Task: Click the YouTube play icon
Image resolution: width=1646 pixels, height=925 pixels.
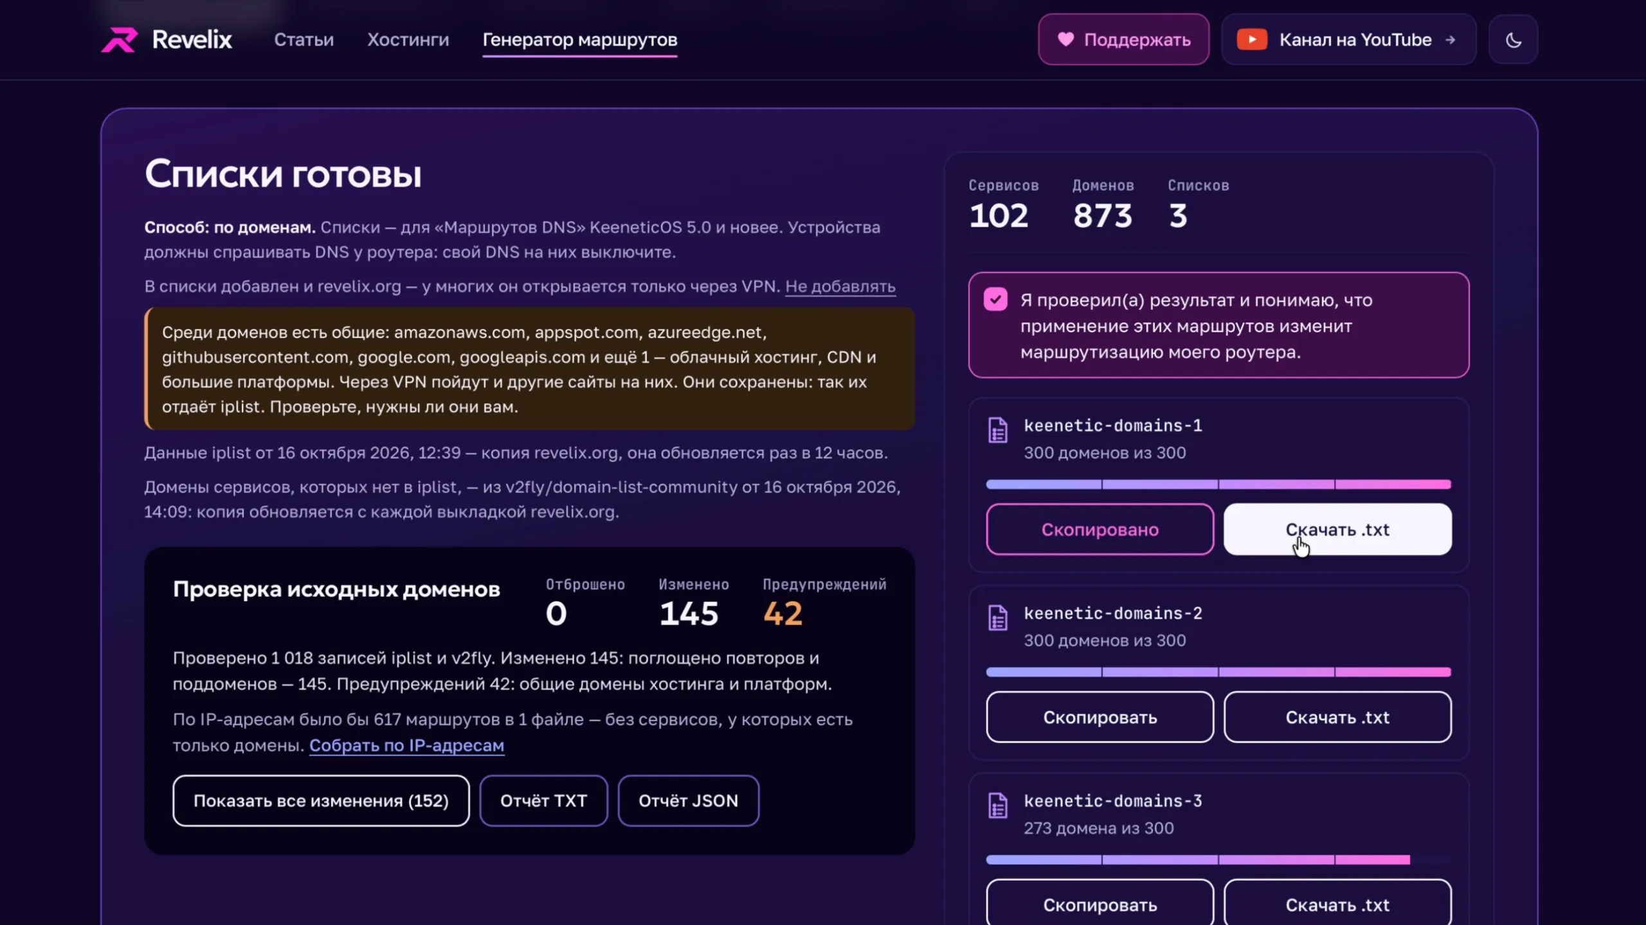Action: [1252, 39]
